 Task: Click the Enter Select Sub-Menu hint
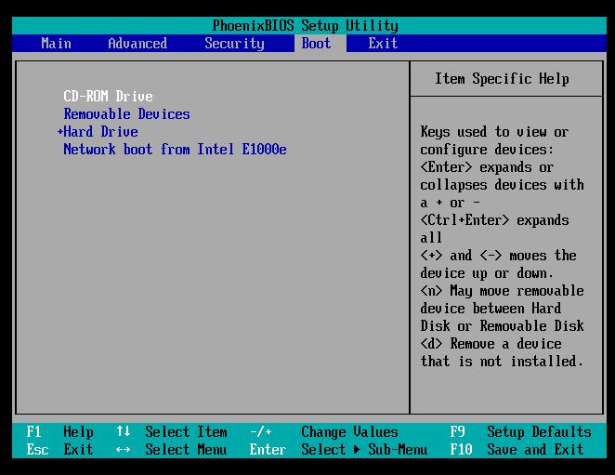click(338, 449)
